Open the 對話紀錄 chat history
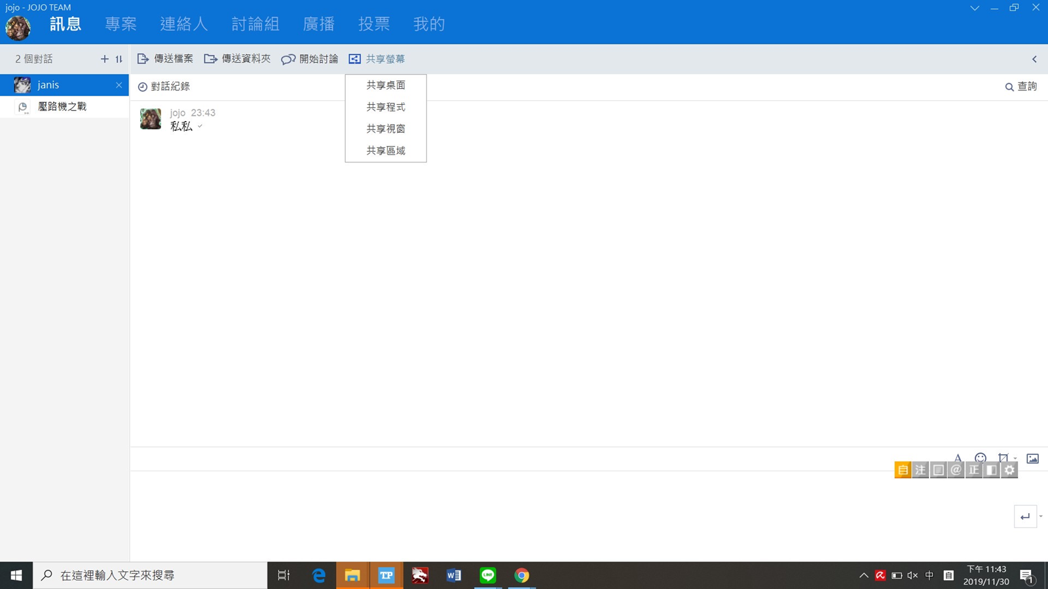1048x589 pixels. [164, 86]
